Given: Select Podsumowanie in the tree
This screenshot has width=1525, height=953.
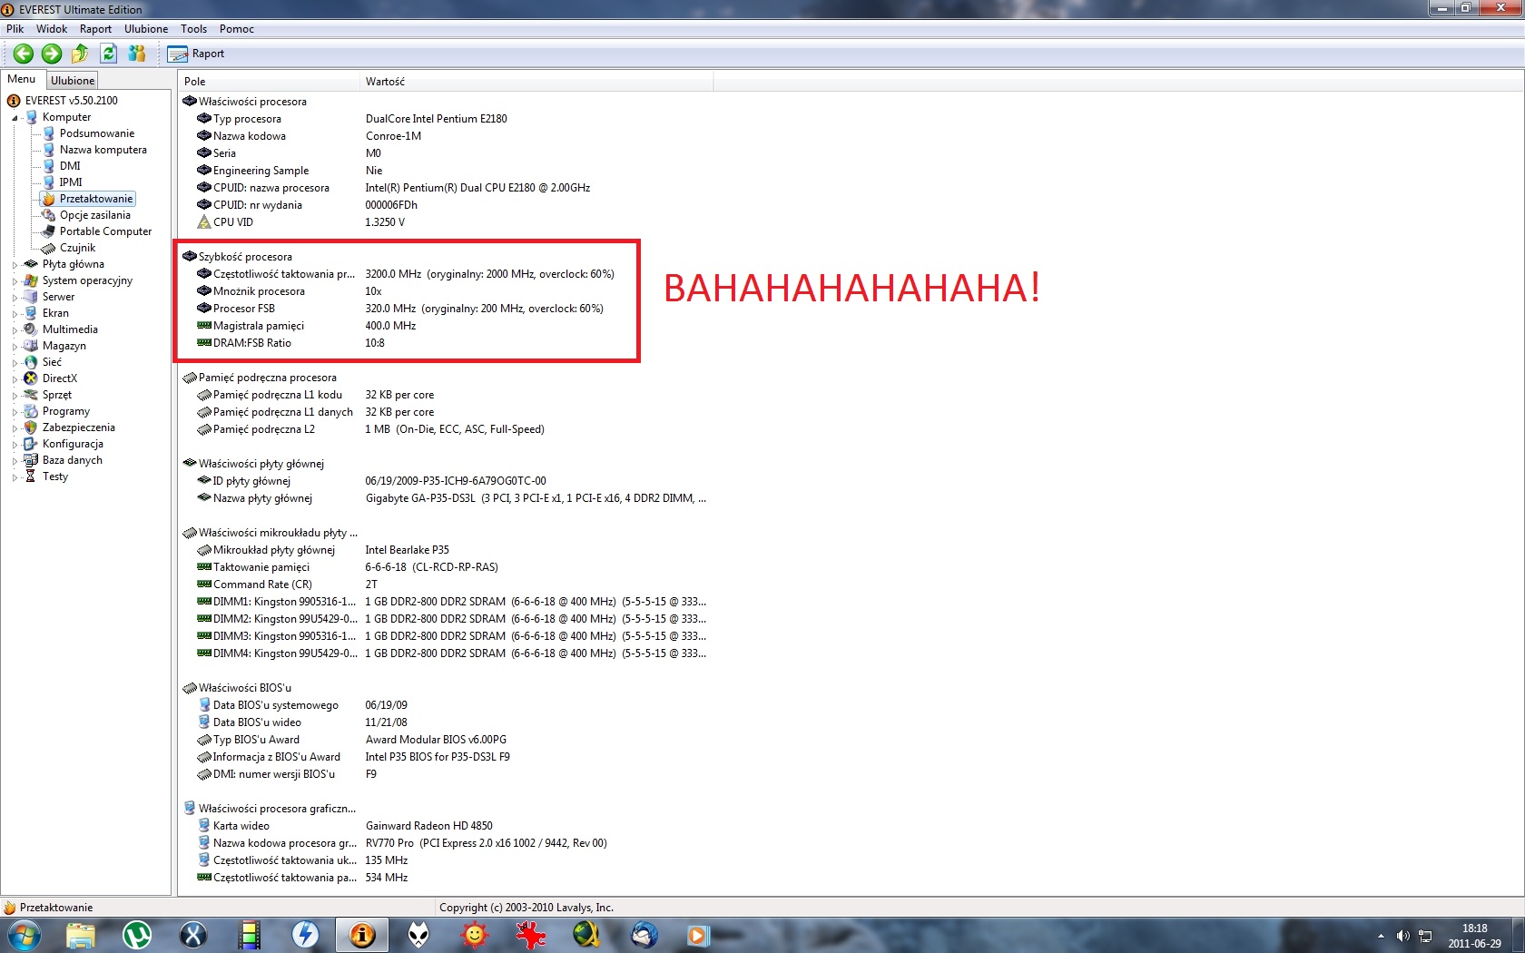Looking at the screenshot, I should [96, 133].
